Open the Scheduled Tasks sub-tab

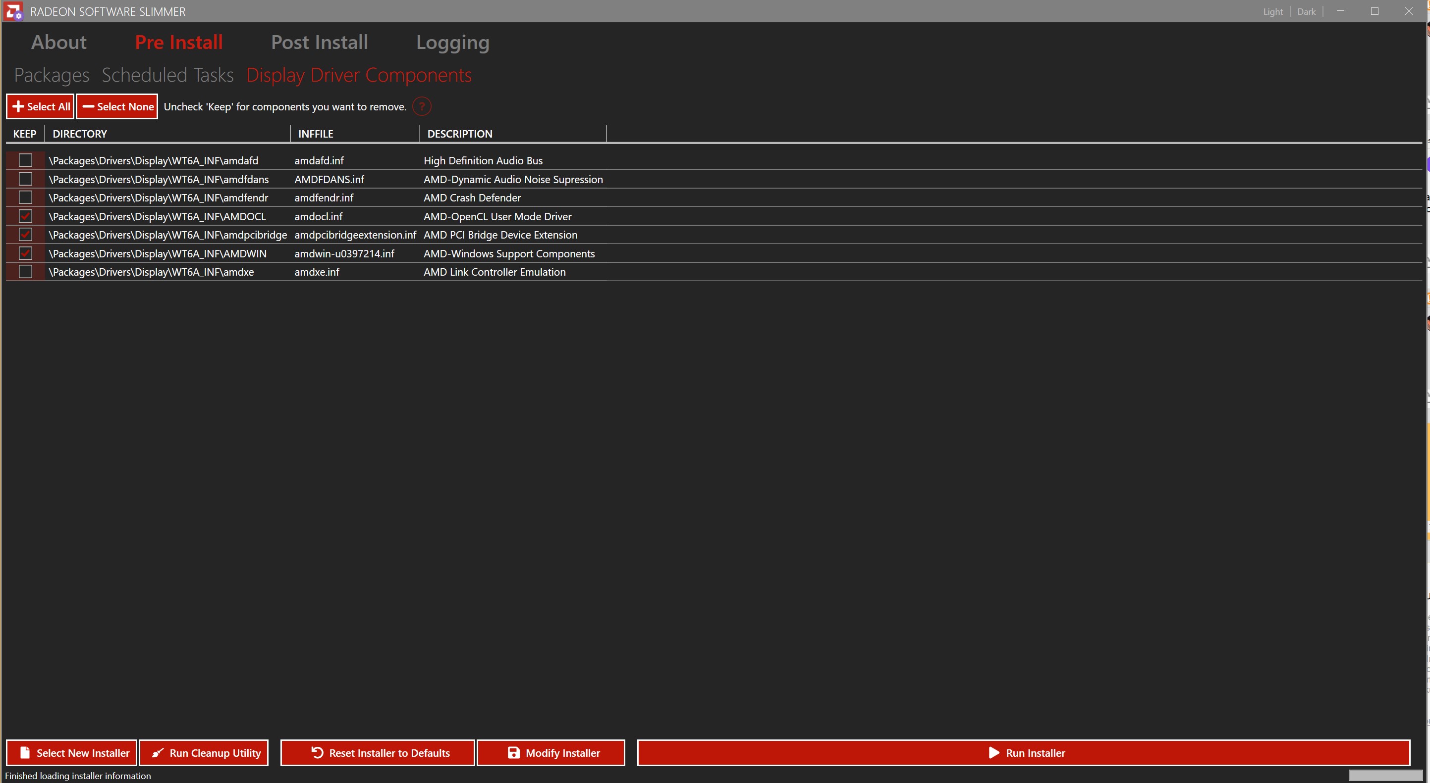(167, 75)
